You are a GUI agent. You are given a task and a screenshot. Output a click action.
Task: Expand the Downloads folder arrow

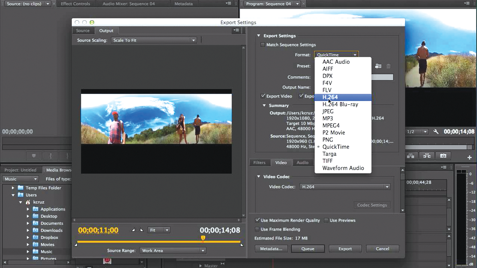pos(28,230)
